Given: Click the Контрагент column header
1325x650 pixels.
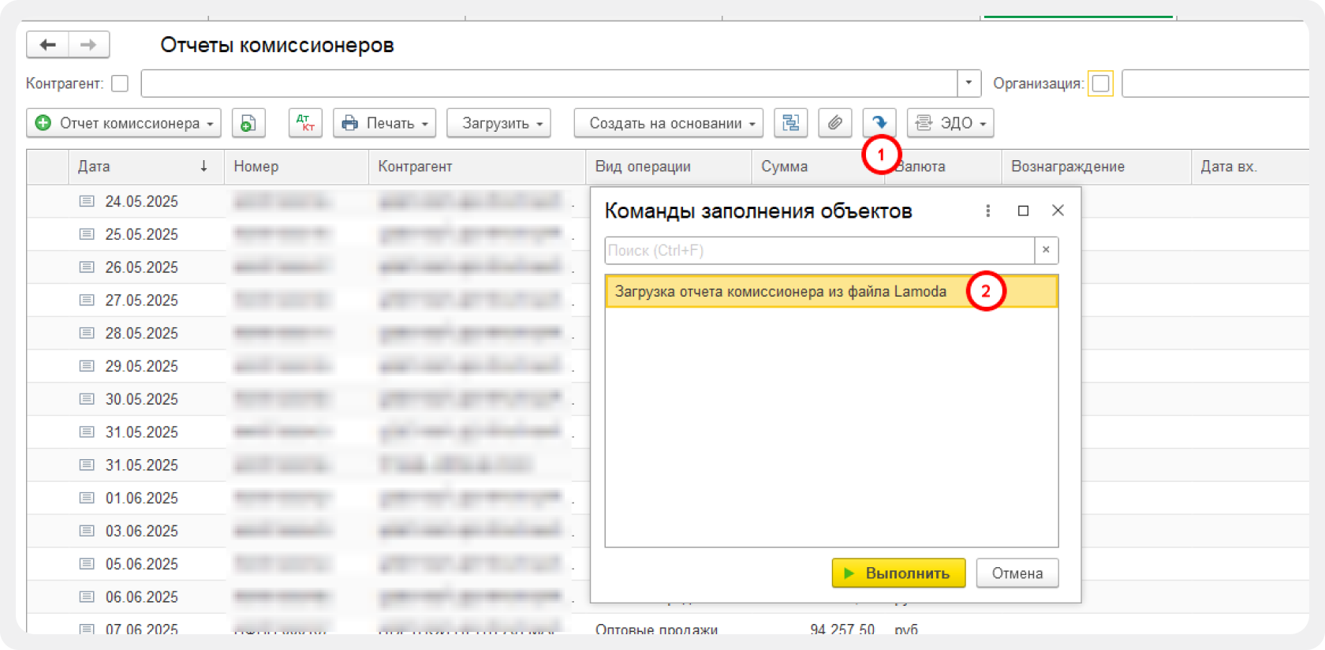Looking at the screenshot, I should (476, 166).
